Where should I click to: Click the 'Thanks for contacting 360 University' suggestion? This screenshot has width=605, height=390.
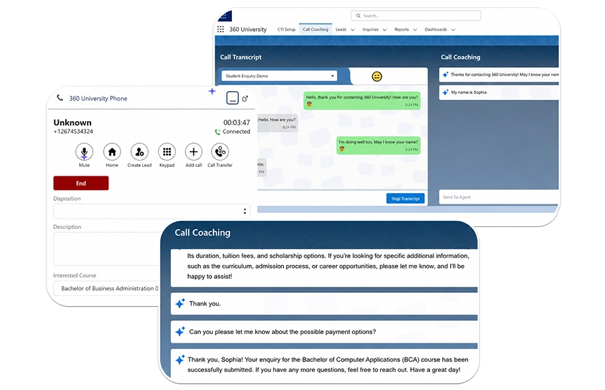point(499,75)
